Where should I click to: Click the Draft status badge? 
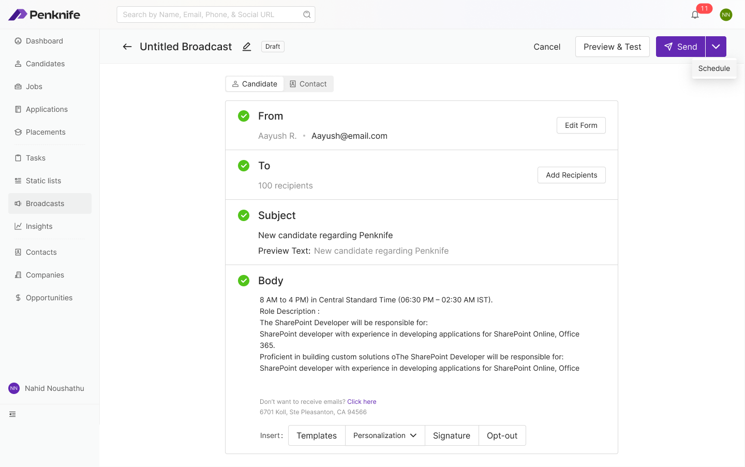click(x=273, y=47)
